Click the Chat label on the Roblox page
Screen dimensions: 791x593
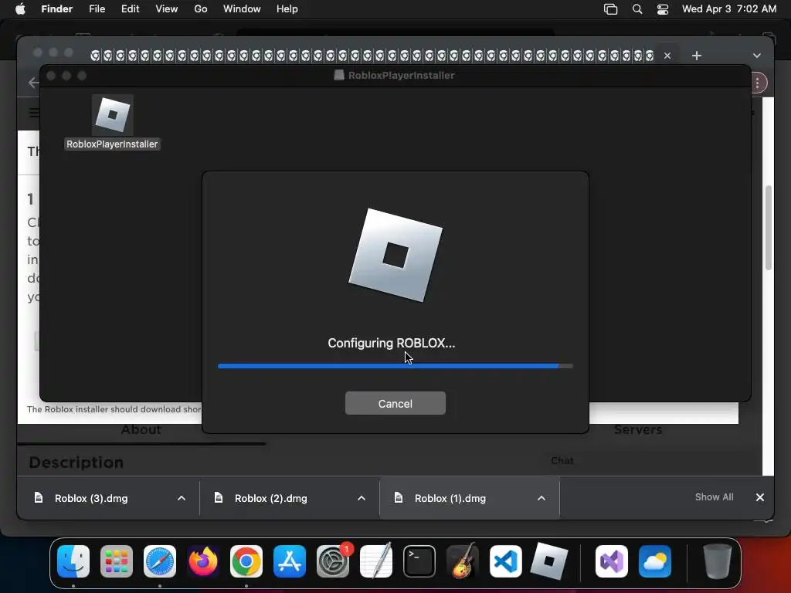[x=562, y=460]
